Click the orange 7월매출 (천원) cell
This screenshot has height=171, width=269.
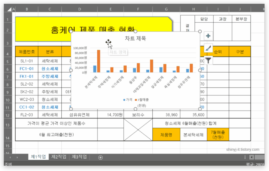click(x=218, y=135)
